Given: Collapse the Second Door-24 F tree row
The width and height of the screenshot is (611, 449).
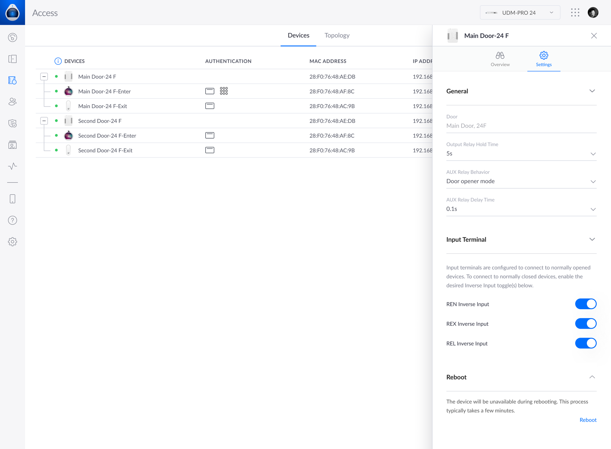Looking at the screenshot, I should point(44,121).
